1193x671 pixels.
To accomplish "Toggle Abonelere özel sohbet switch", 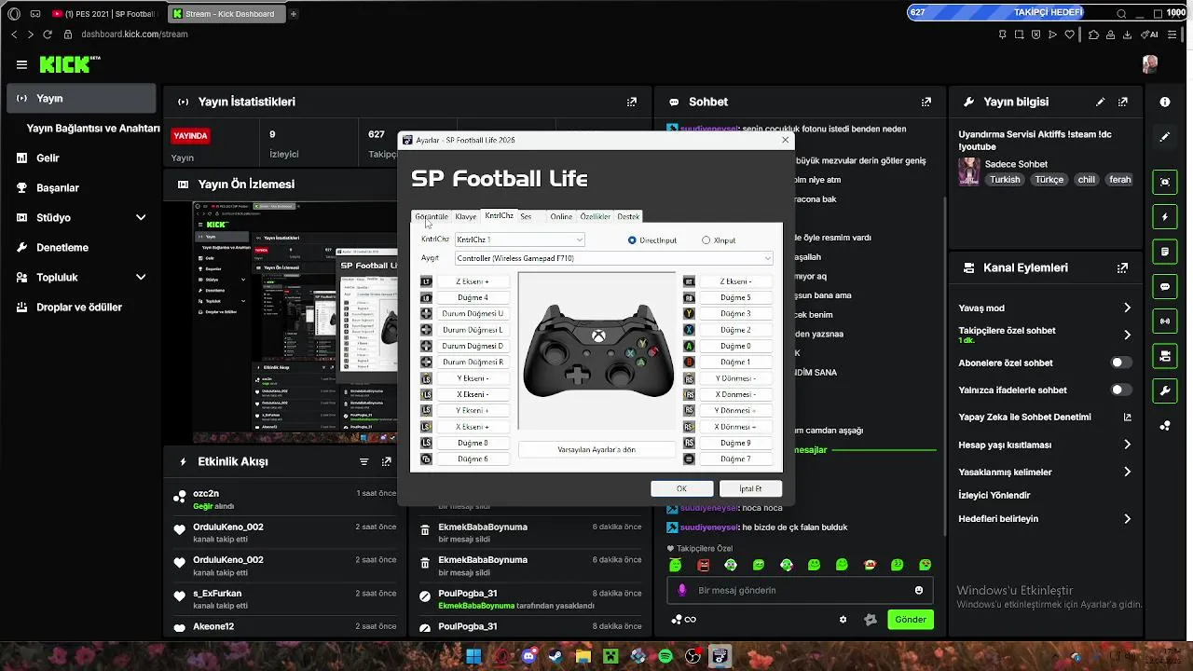I will [1121, 363].
